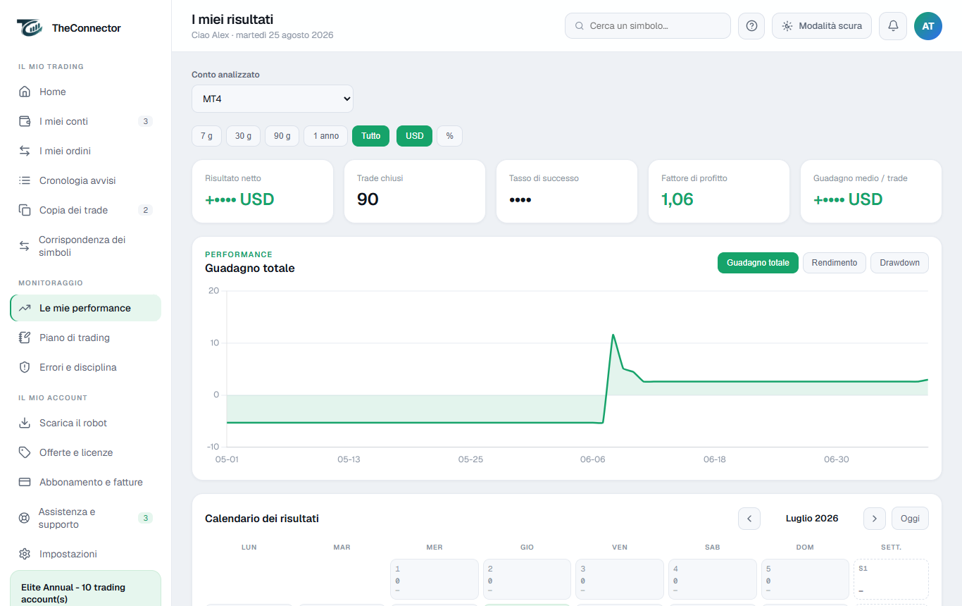This screenshot has height=606, width=962.
Task: Click the trend icon for Le mie performance
Action: [25, 308]
